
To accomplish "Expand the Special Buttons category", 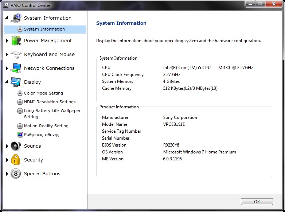I will point(7,174).
